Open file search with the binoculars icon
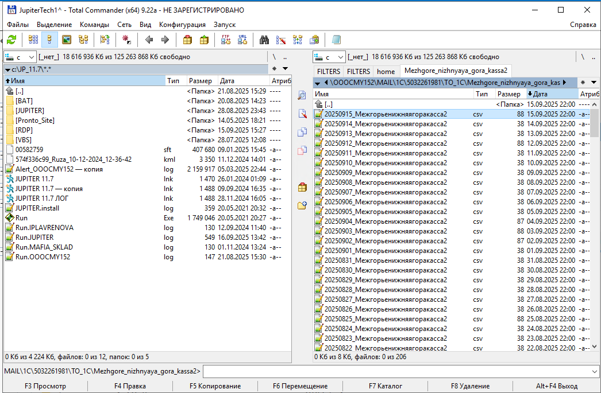The height and width of the screenshot is (393, 601). (x=264, y=40)
